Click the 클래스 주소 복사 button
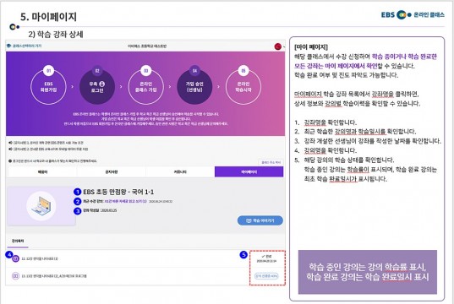Image resolution: width=454 pixels, height=304 pixels. pyautogui.click(x=271, y=162)
